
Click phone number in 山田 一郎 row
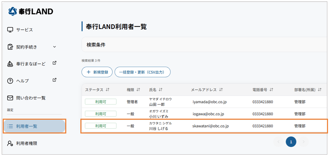pyautogui.click(x=263, y=102)
